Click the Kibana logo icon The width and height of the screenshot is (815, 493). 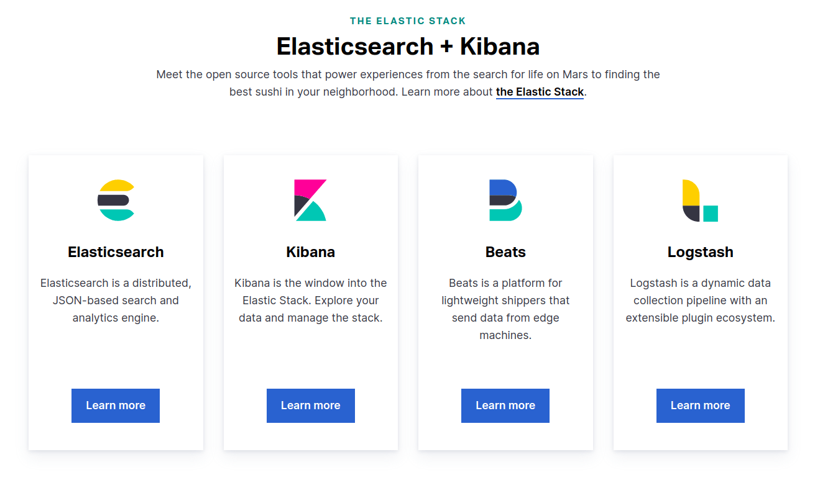[x=310, y=200]
